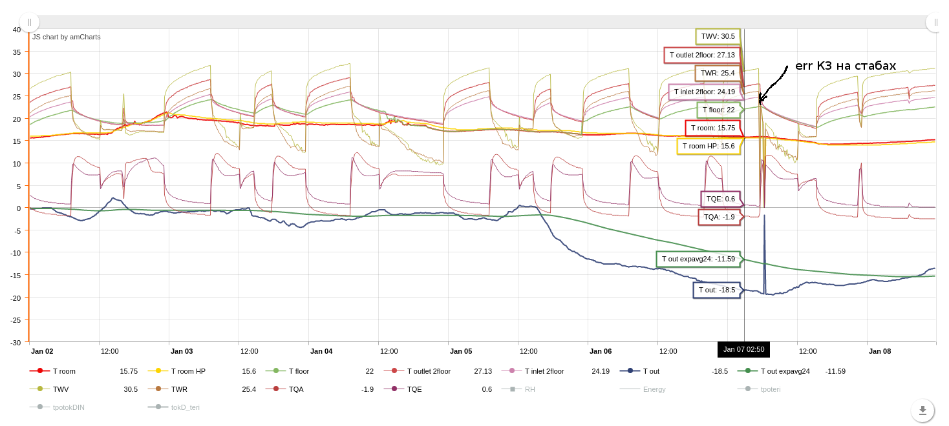This screenshot has width=949, height=426.
Task: Click the yellow T room HP legend marker
Action: [x=158, y=371]
